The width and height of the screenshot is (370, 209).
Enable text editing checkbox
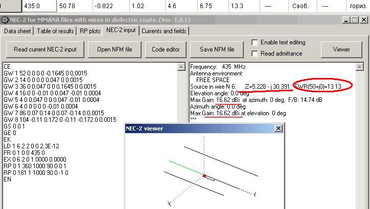[x=255, y=42]
